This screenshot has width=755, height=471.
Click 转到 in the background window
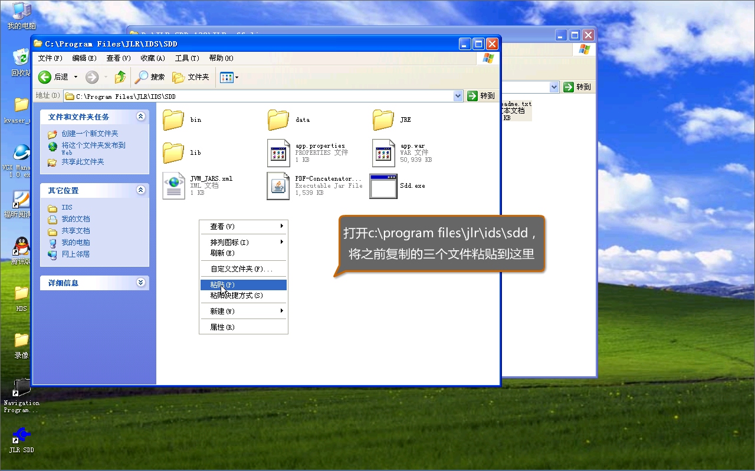coord(577,87)
